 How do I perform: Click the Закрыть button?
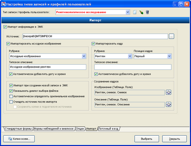[x=174, y=139]
